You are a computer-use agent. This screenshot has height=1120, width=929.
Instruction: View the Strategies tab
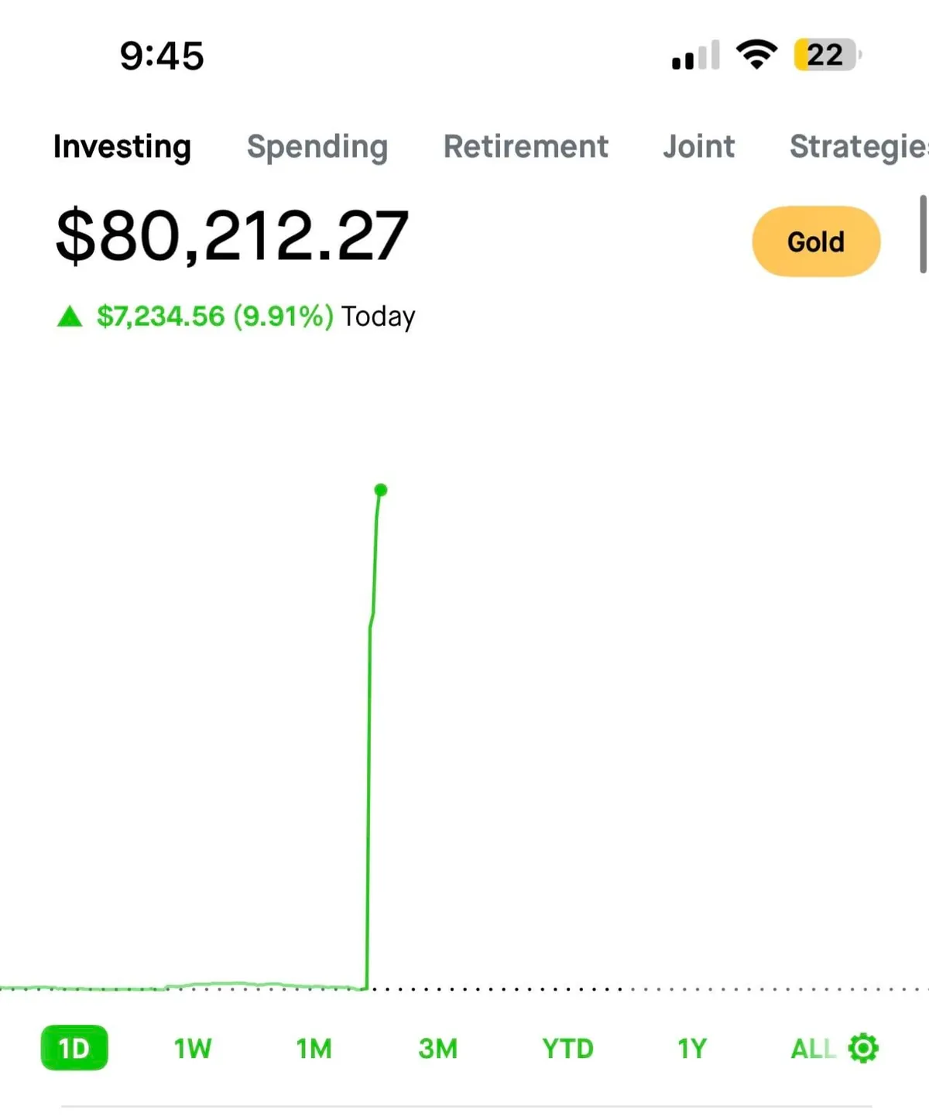click(x=855, y=146)
